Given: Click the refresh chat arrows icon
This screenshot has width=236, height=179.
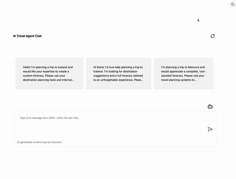Looking at the screenshot, I should pos(212,36).
